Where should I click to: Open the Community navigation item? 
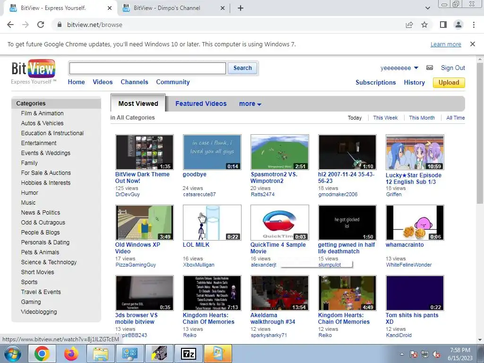click(173, 82)
